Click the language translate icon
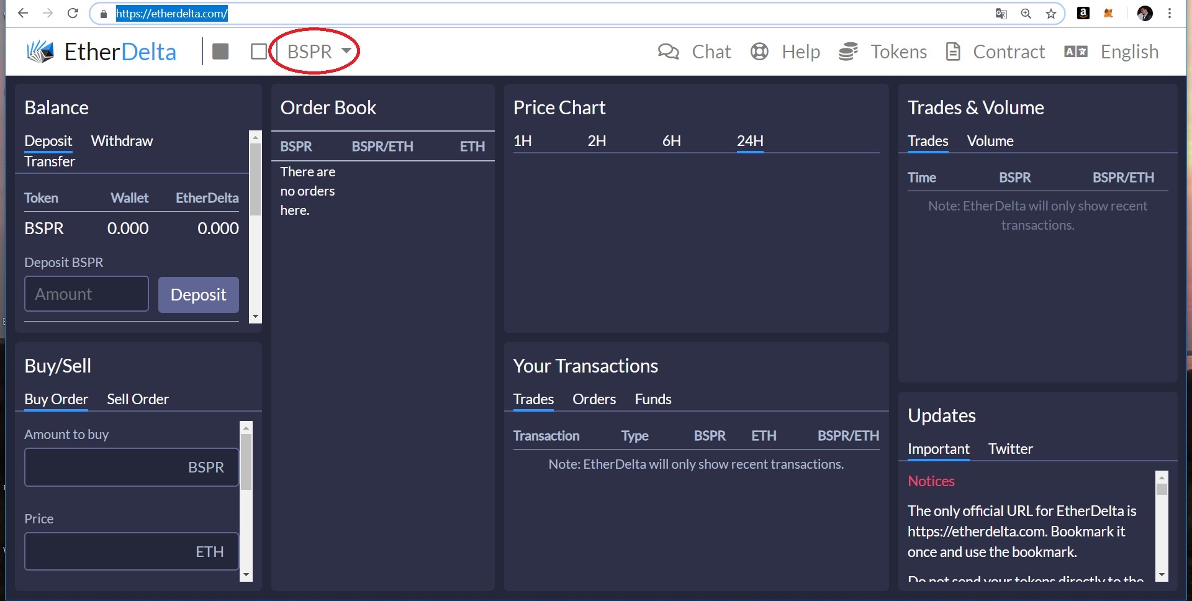Viewport: 1192px width, 601px height. pyautogui.click(x=1076, y=52)
